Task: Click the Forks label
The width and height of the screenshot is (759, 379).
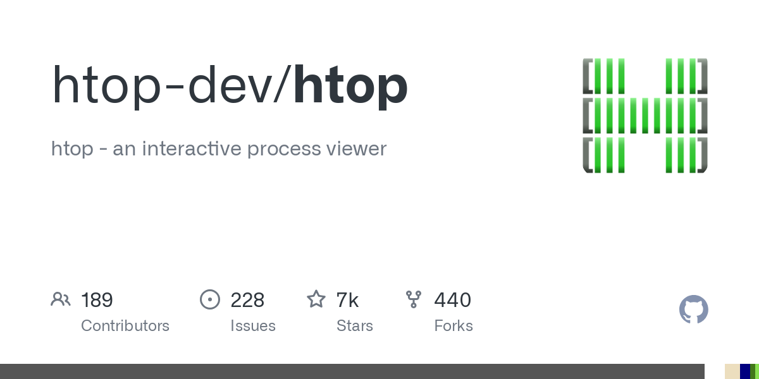Action: point(454,326)
